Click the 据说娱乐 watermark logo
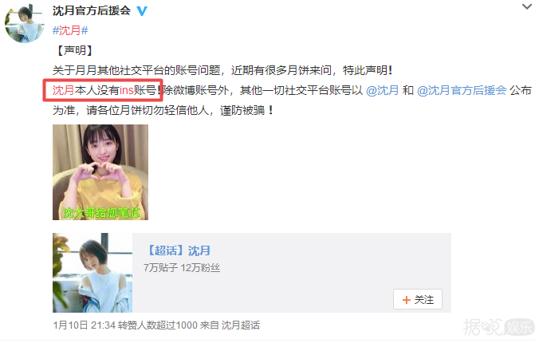This screenshot has width=535, height=343. pyautogui.click(x=498, y=326)
